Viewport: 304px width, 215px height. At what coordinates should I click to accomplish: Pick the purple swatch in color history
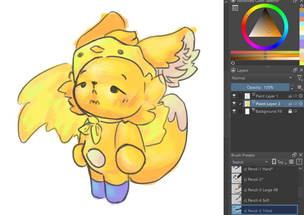point(302,44)
